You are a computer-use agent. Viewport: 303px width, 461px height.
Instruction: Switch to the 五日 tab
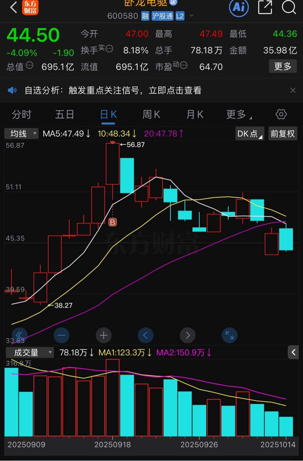point(65,114)
